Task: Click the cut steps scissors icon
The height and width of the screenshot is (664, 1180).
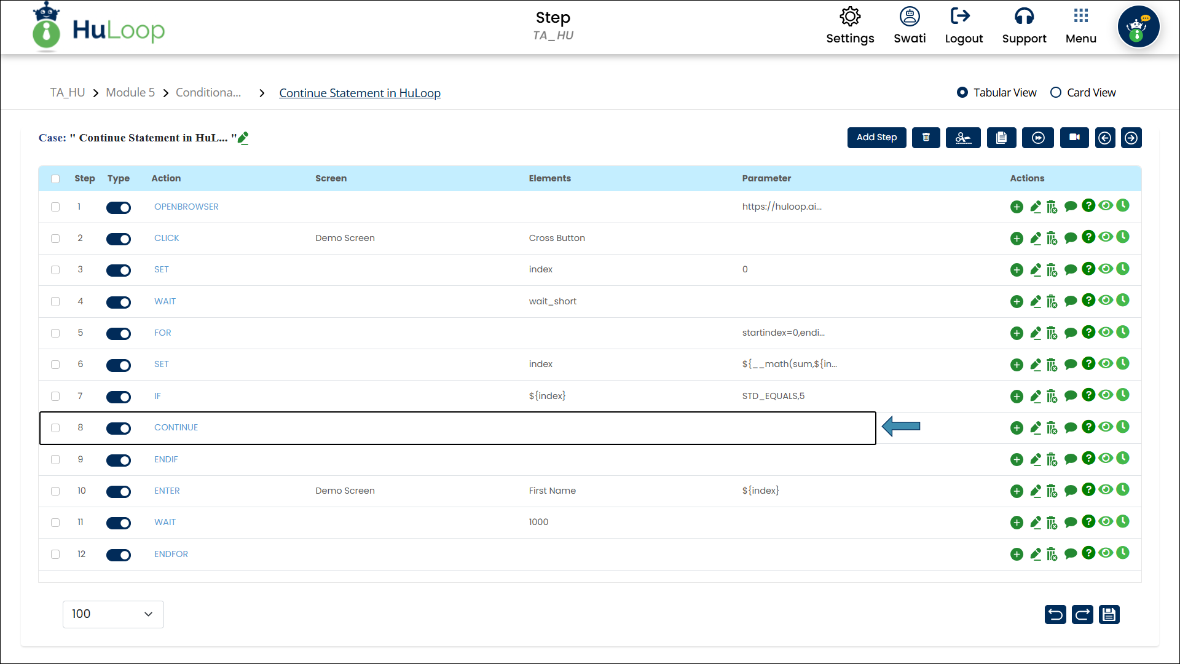Action: (963, 138)
